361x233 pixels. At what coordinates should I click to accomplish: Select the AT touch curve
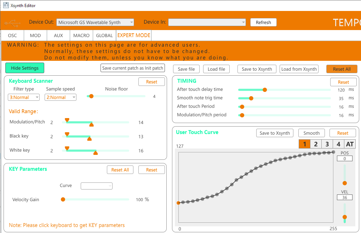click(350, 144)
